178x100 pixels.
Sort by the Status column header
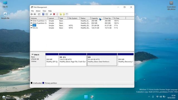85,18
